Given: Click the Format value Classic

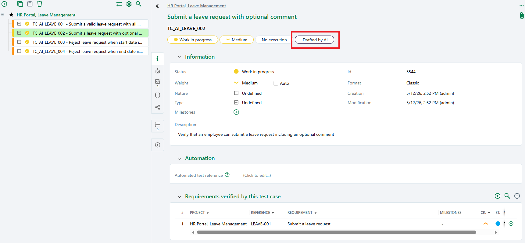Looking at the screenshot, I should 412,83.
